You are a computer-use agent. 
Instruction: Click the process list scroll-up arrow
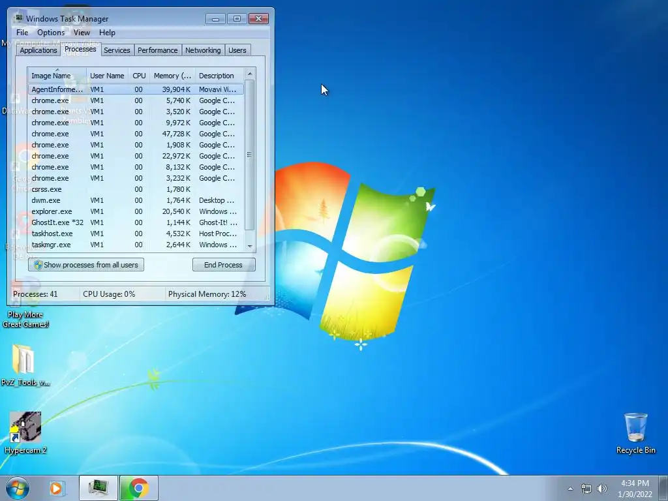point(250,73)
